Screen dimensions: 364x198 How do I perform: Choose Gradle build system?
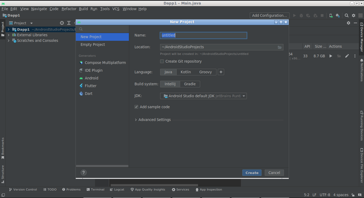(190, 84)
